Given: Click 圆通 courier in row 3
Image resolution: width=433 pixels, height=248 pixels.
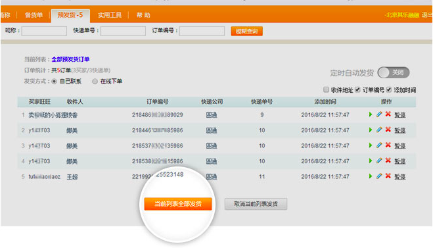Looking at the screenshot, I should point(212,146).
